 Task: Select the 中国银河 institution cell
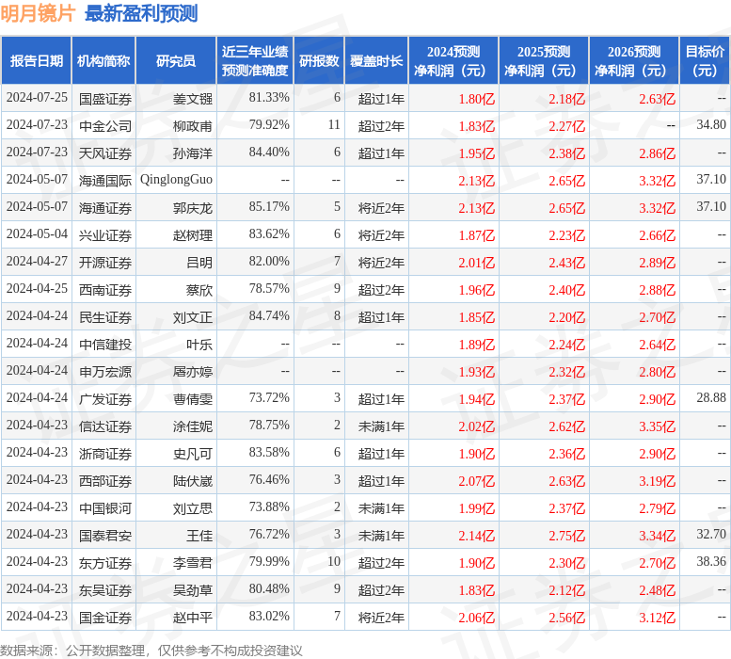[104, 507]
